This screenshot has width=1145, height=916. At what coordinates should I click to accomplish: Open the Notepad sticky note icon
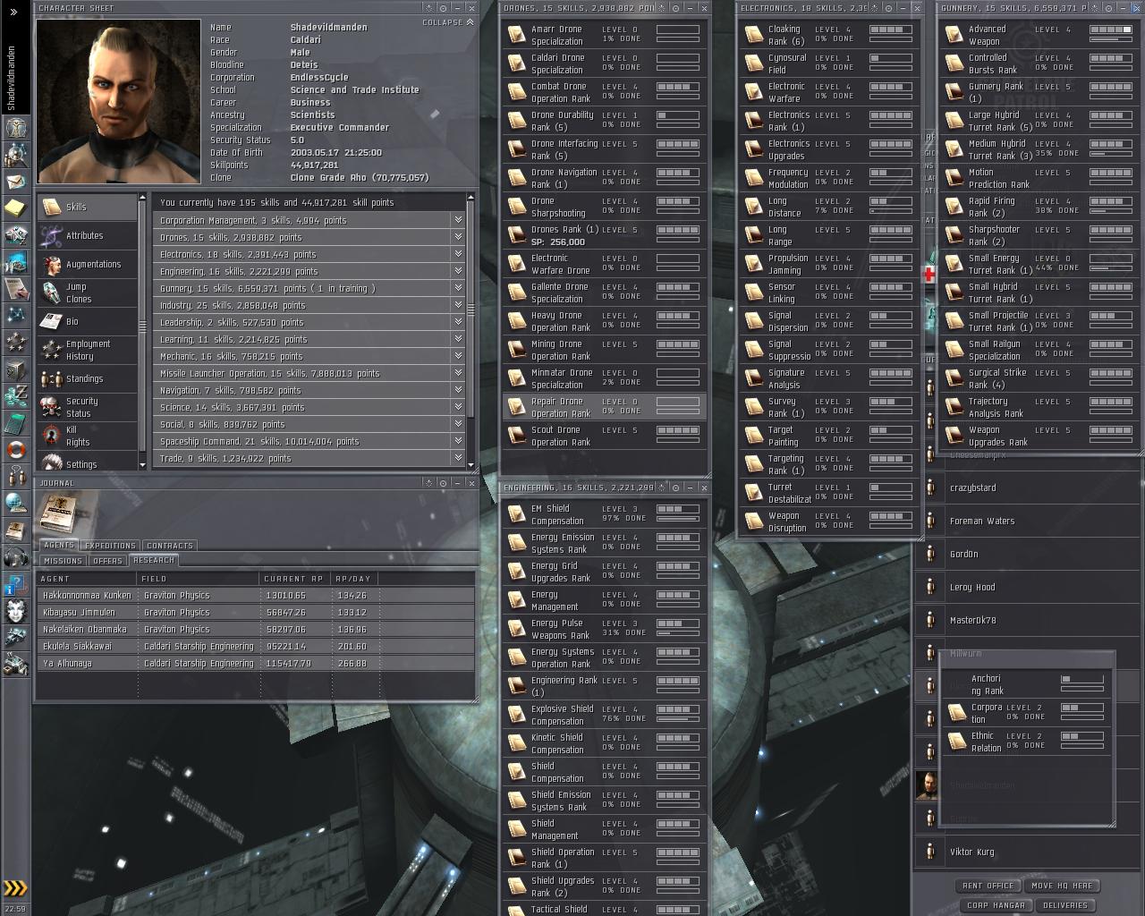tap(14, 208)
